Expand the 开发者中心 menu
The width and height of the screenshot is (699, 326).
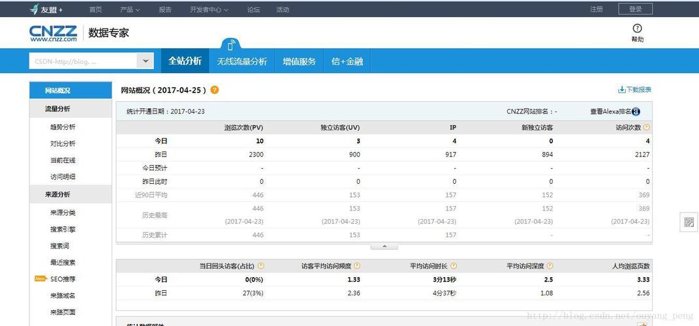(x=209, y=9)
